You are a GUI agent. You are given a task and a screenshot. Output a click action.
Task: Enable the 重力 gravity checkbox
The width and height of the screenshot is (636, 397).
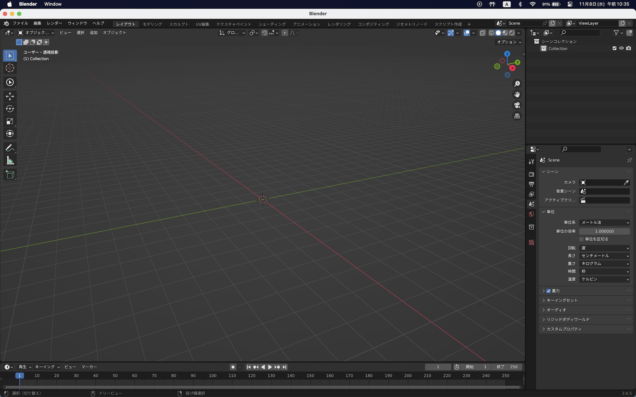[x=549, y=291]
